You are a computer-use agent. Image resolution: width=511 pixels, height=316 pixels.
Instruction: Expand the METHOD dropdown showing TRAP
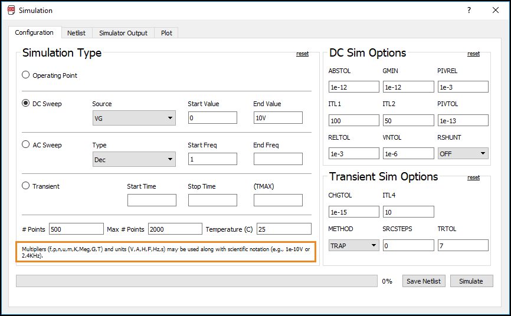[353, 245]
